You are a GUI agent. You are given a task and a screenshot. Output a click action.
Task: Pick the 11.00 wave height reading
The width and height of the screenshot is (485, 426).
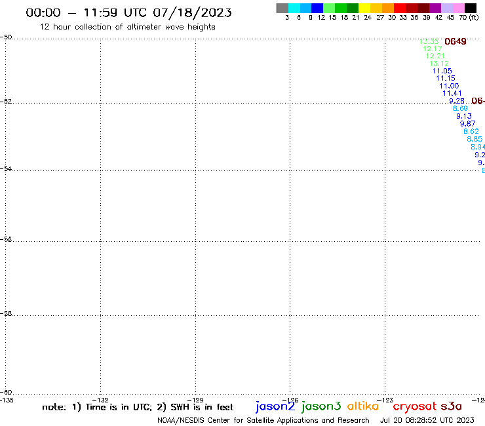[x=449, y=86]
